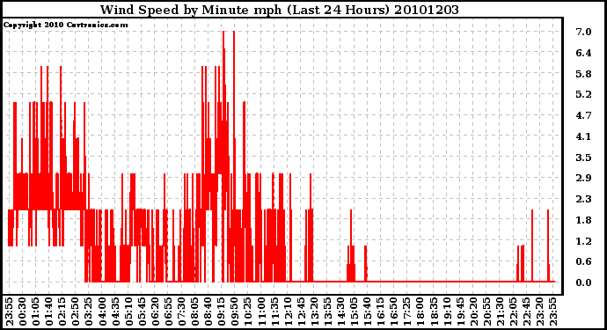Image resolution: width=607 pixels, height=330 pixels.
Task: Click the 19:45 time axis label
Action: coord(460,312)
